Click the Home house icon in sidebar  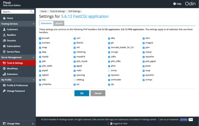click(x=4, y=18)
